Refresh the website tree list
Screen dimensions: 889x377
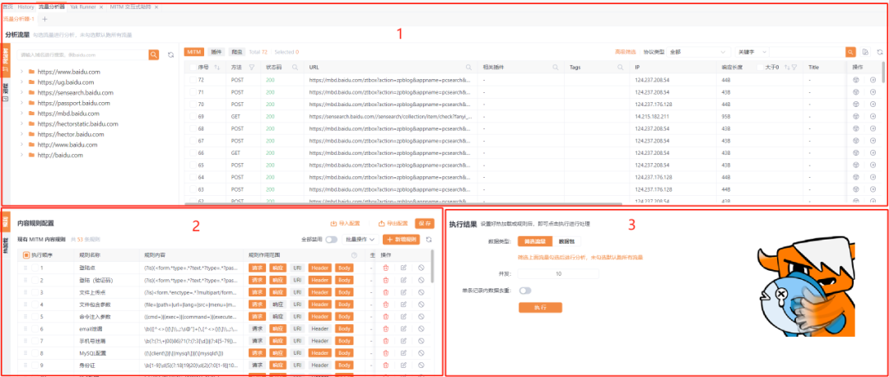(170, 55)
